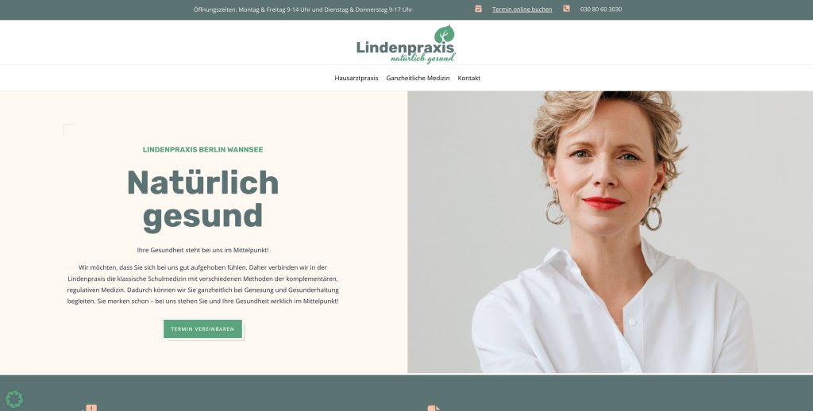The image size is (813, 411).
Task: Open the Ganzheitliche Medizin menu item
Action: [418, 79]
